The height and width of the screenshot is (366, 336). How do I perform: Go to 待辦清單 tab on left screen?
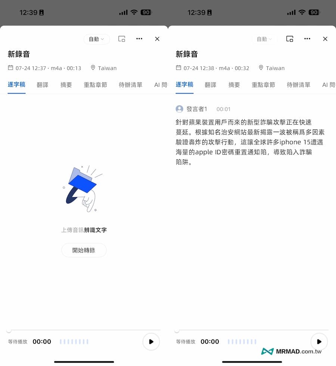pyautogui.click(x=130, y=85)
